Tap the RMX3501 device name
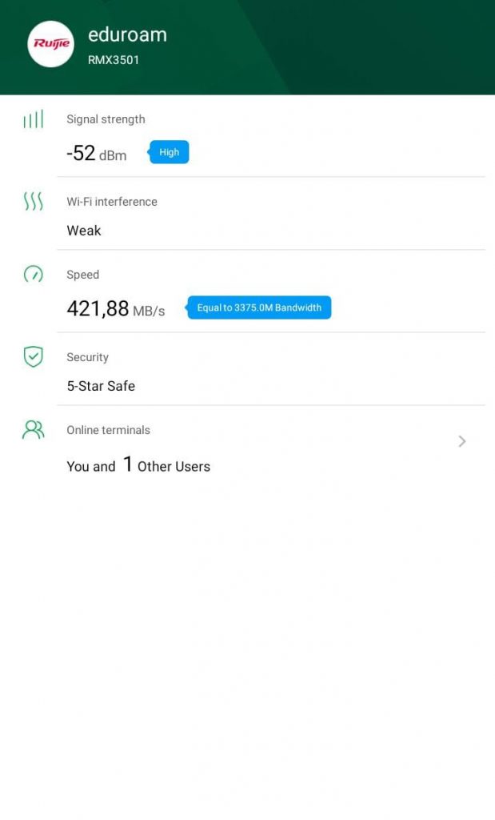The image size is (495, 820). (114, 59)
